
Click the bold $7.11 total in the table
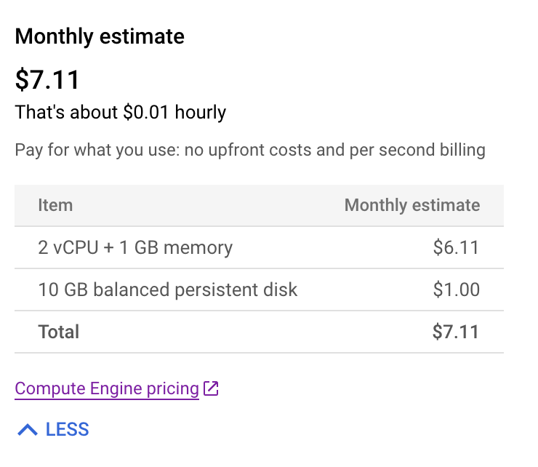[455, 332]
